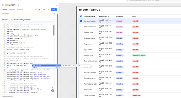Select the Touline Almoghrabi row name
The width and height of the screenshot is (181, 98).
click(x=90, y=61)
